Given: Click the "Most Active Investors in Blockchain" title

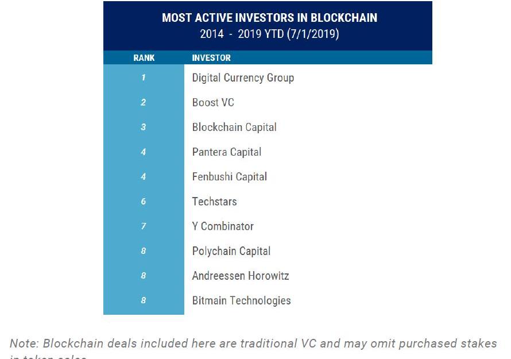Looking at the screenshot, I should pos(269,18).
